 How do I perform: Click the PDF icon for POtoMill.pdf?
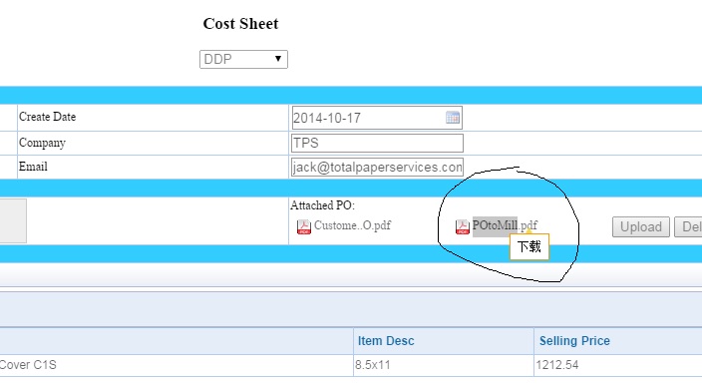point(463,226)
